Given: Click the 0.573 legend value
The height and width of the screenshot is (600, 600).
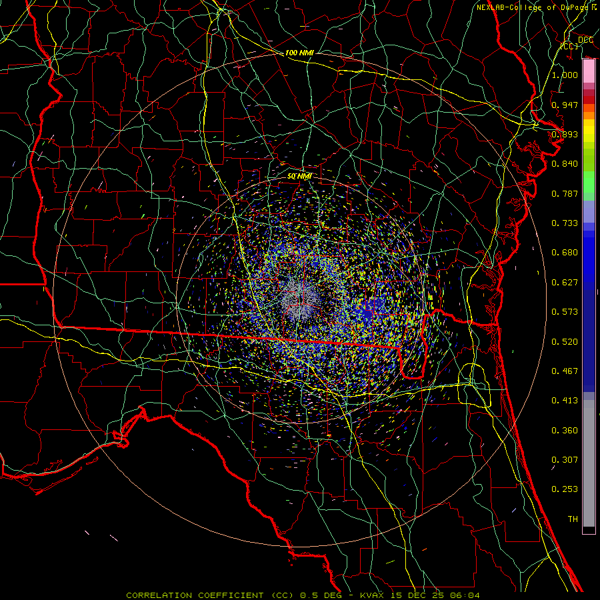Looking at the screenshot, I should [x=565, y=311].
